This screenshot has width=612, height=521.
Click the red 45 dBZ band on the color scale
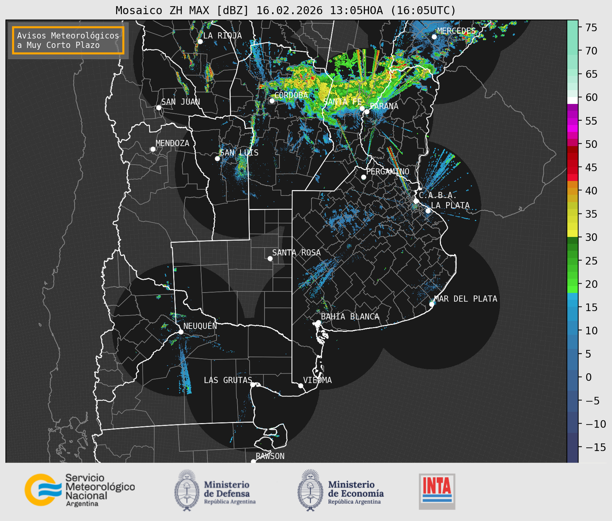(572, 168)
